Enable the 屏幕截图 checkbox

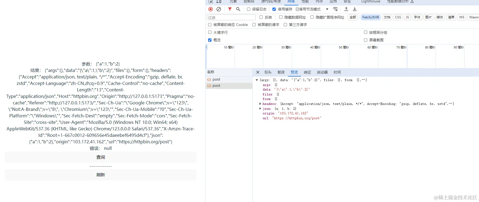point(366,40)
